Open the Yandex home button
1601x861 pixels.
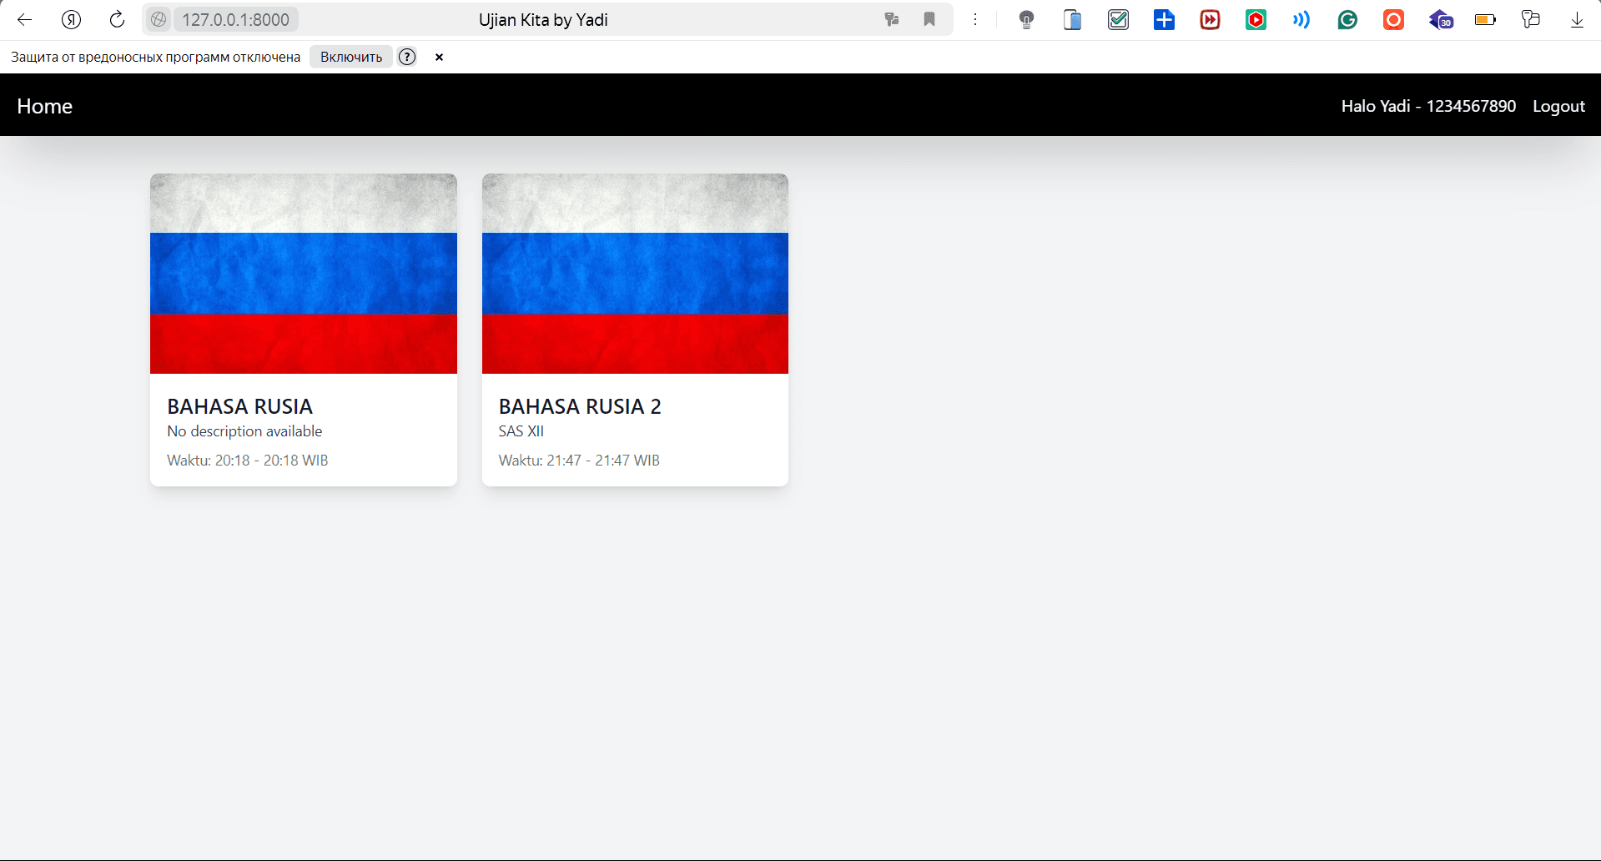tap(71, 20)
